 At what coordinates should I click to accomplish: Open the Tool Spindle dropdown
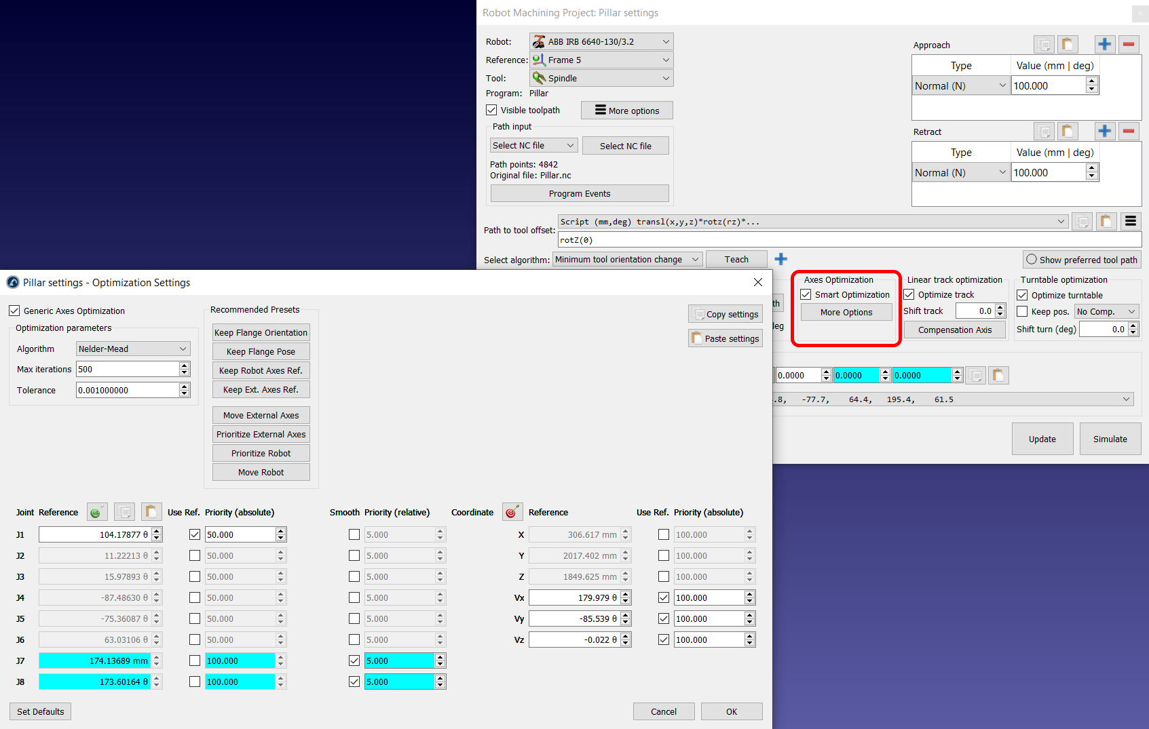(x=601, y=78)
